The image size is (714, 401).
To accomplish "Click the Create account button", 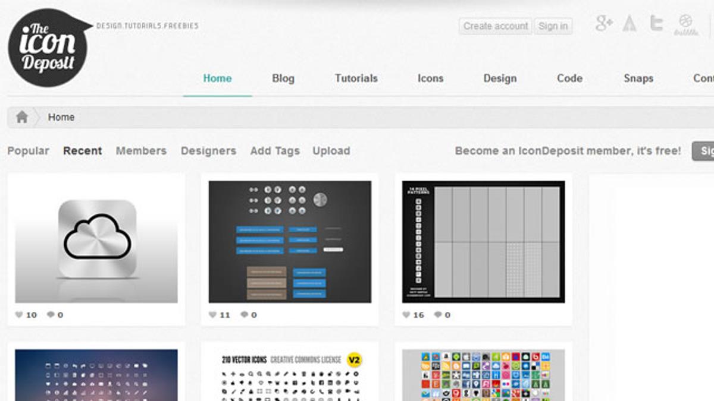I will [x=495, y=26].
